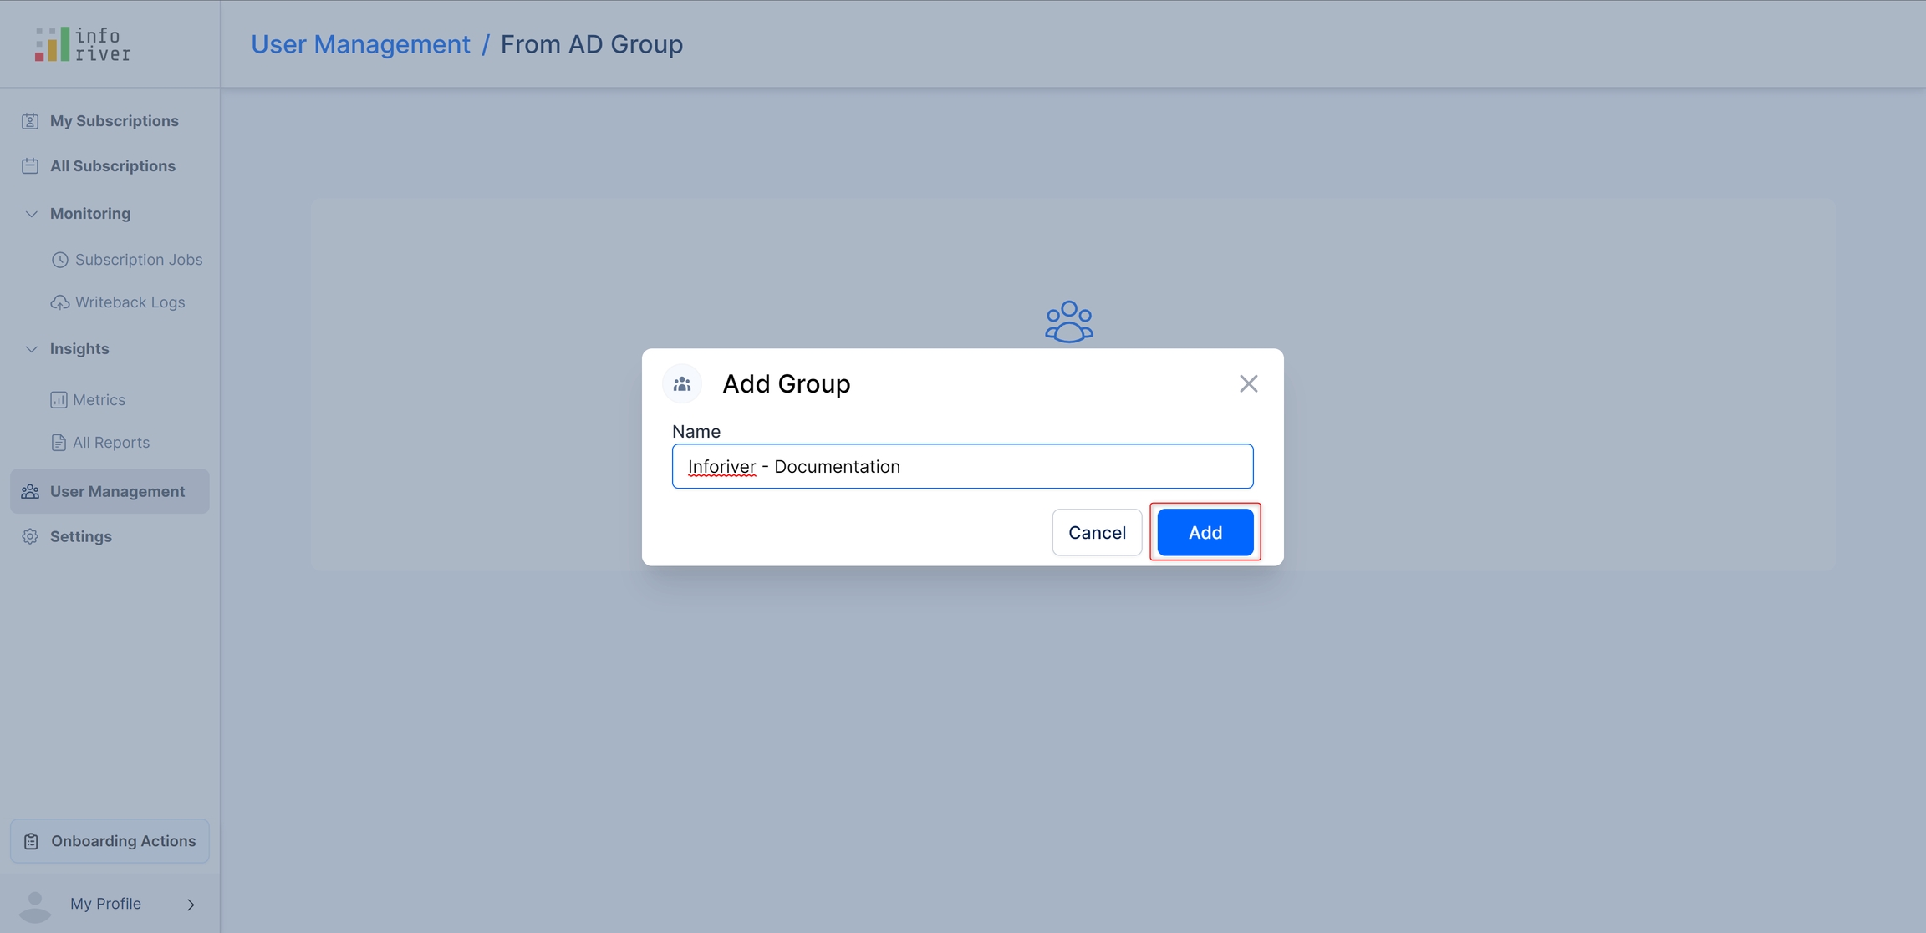Click the All Subscriptions calendar icon
This screenshot has width=1926, height=933.
(x=30, y=166)
